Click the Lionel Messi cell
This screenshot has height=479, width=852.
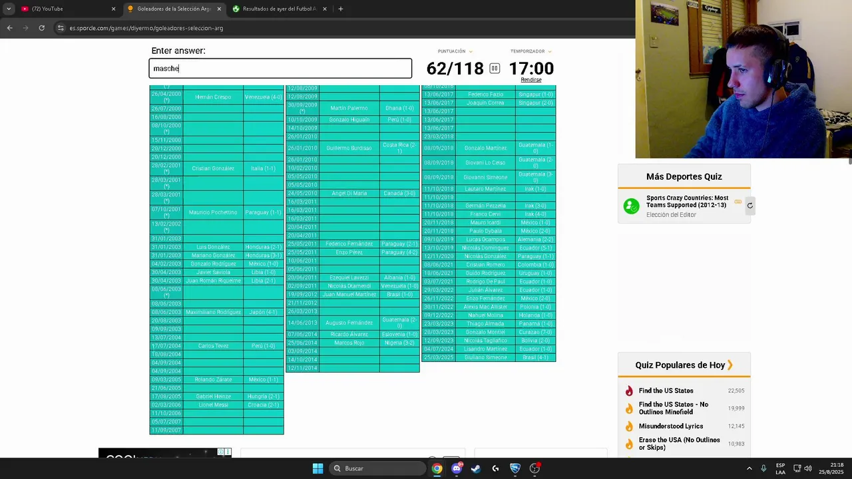point(213,404)
